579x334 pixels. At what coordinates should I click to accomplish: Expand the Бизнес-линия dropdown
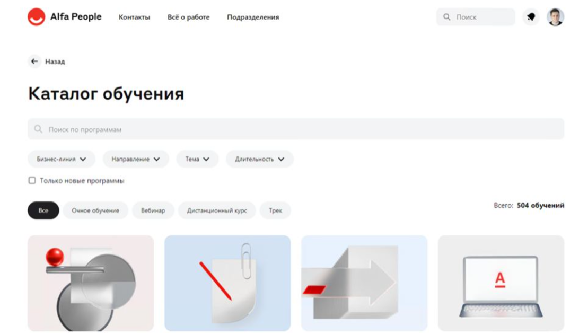62,159
